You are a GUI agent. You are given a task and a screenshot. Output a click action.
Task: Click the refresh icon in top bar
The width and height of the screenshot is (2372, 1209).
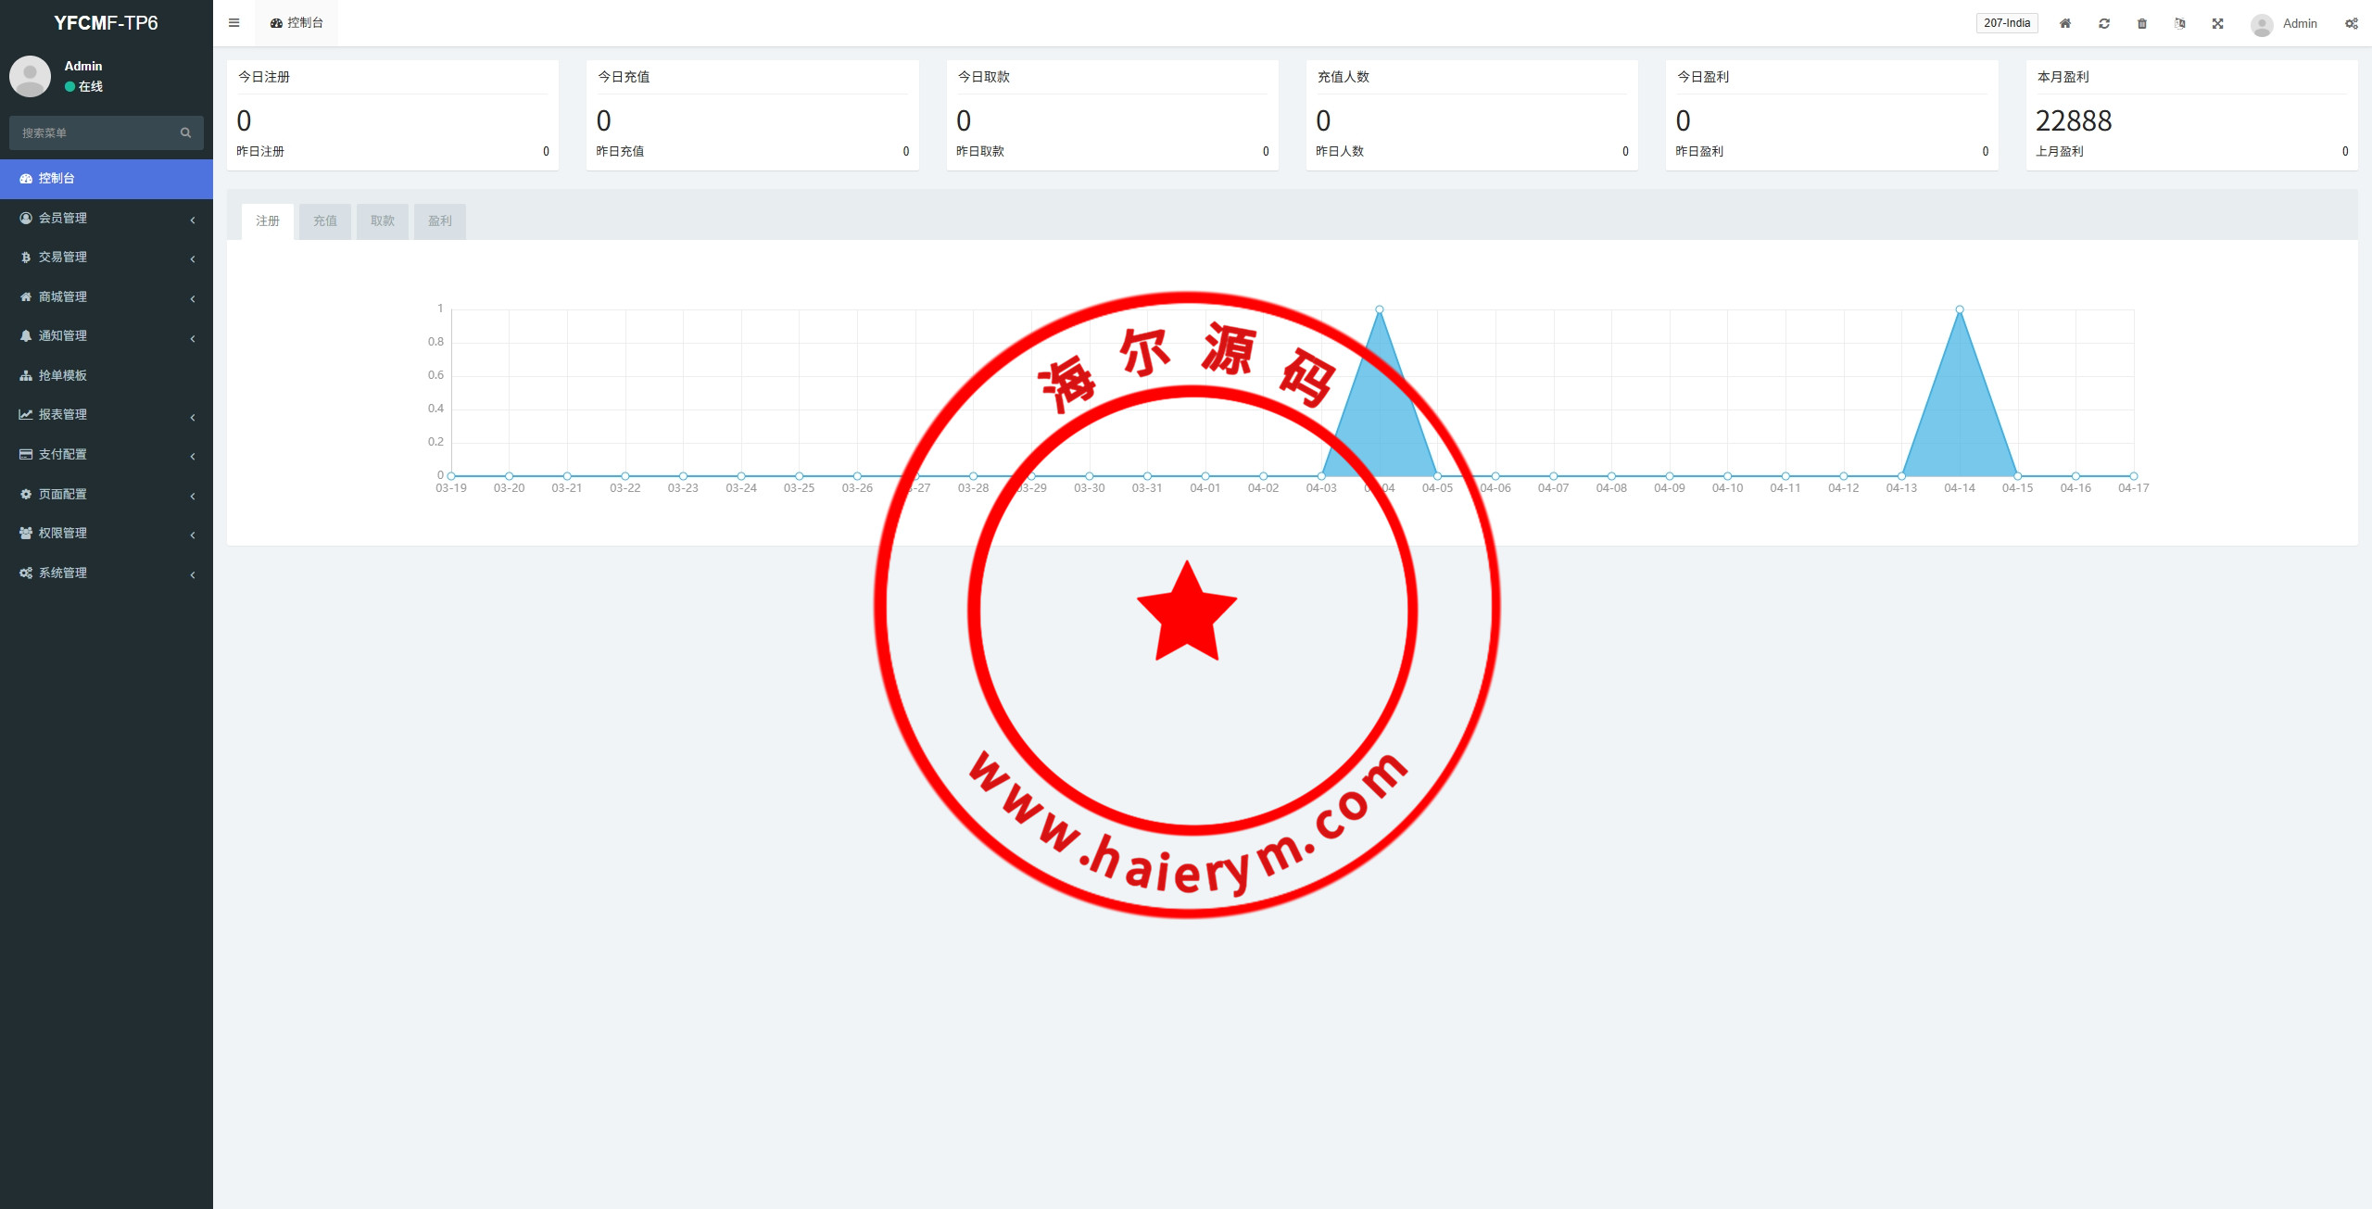tap(2104, 24)
